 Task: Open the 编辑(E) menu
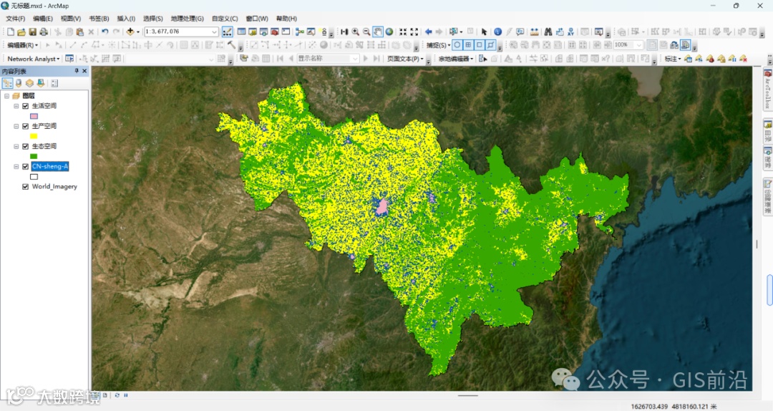coord(43,18)
